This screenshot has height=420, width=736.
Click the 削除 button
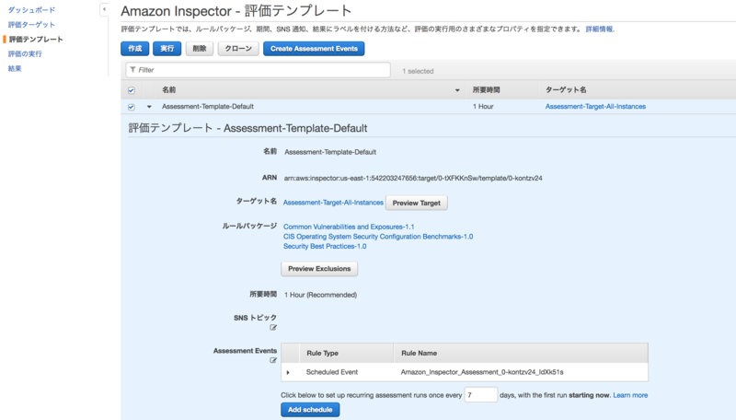point(200,49)
